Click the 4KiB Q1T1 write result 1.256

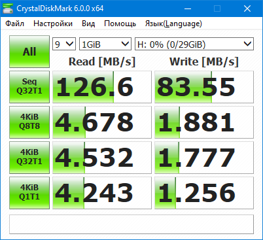tap(204, 193)
